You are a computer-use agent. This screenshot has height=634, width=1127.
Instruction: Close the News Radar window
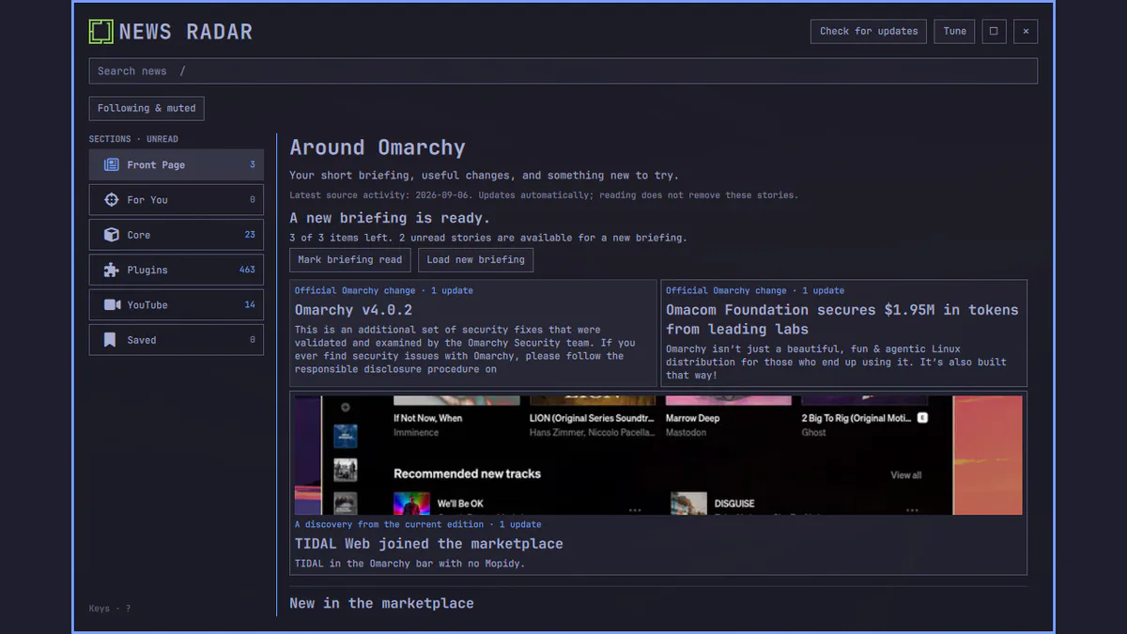pos(1026,31)
